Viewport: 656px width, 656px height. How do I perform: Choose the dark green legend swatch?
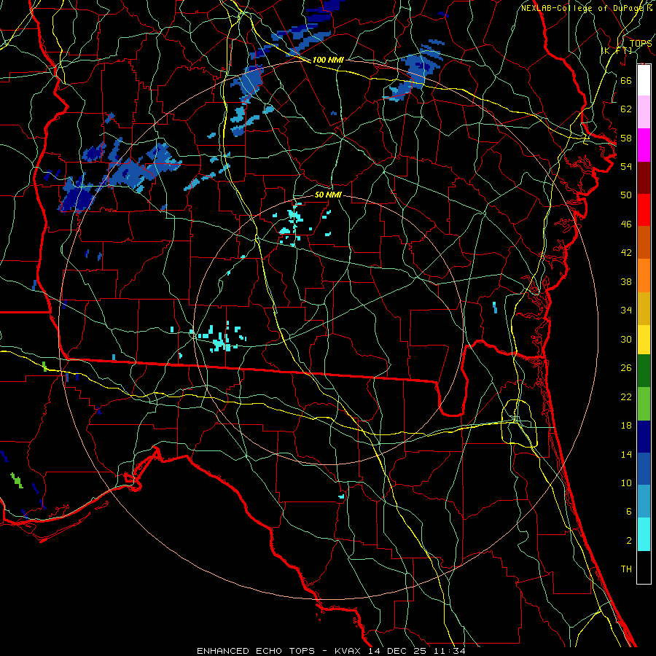(644, 371)
